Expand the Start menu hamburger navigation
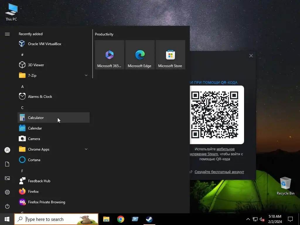This screenshot has width=300, height=225. coord(7,34)
